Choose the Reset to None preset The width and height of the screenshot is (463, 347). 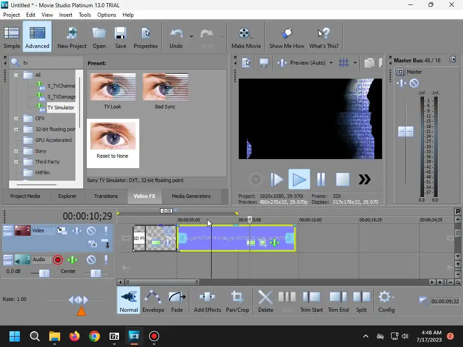pyautogui.click(x=113, y=143)
